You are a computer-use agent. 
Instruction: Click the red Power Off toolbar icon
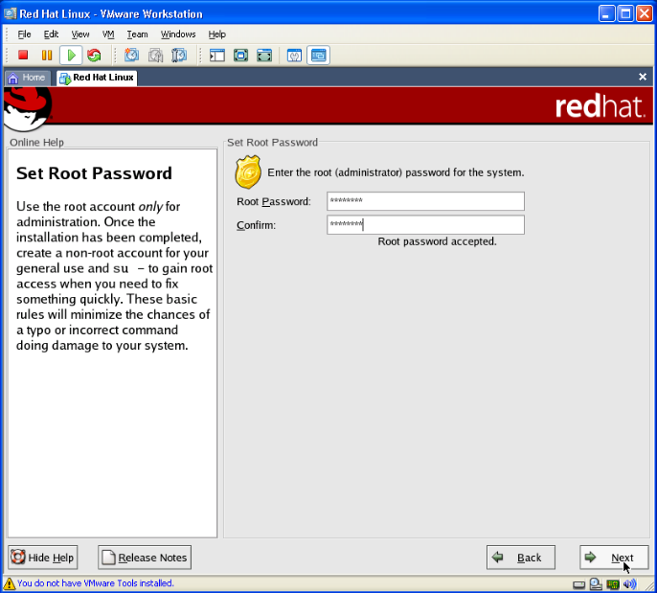coord(23,56)
